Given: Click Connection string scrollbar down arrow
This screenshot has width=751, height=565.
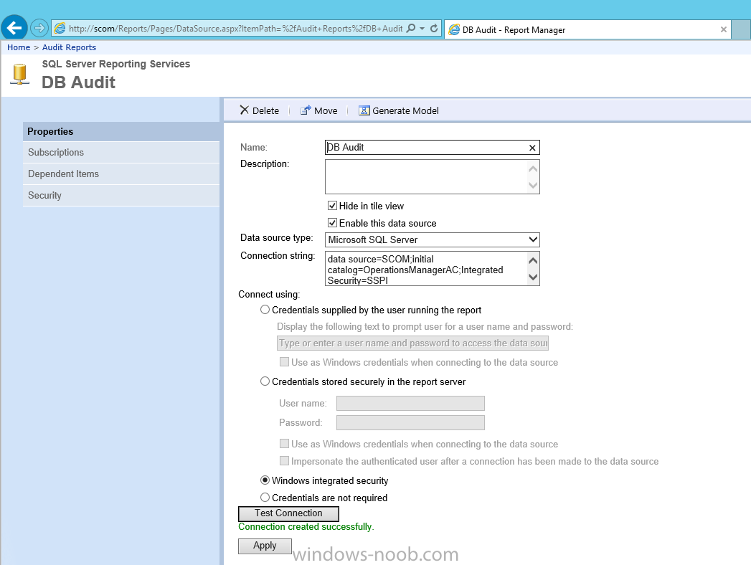Looking at the screenshot, I should [533, 277].
